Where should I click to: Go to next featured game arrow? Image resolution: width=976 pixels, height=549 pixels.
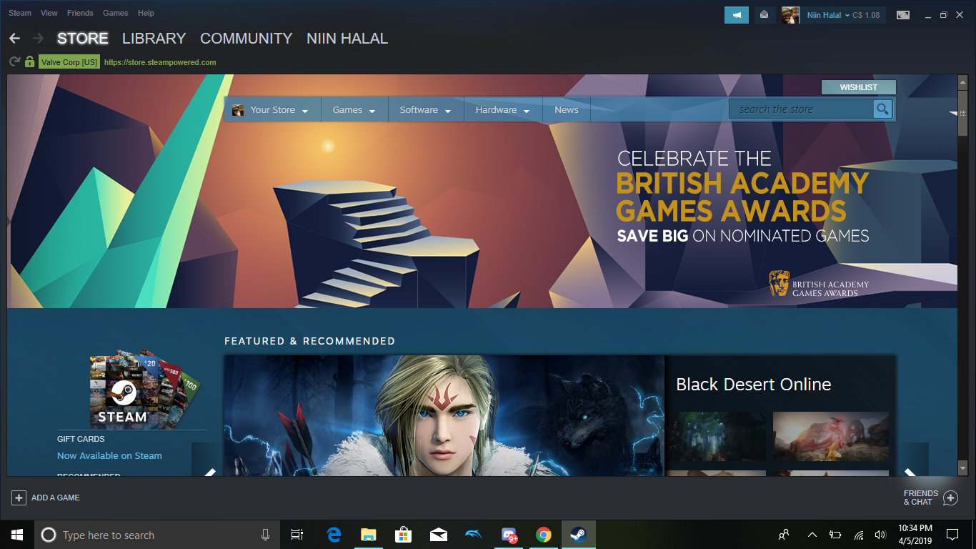point(912,460)
